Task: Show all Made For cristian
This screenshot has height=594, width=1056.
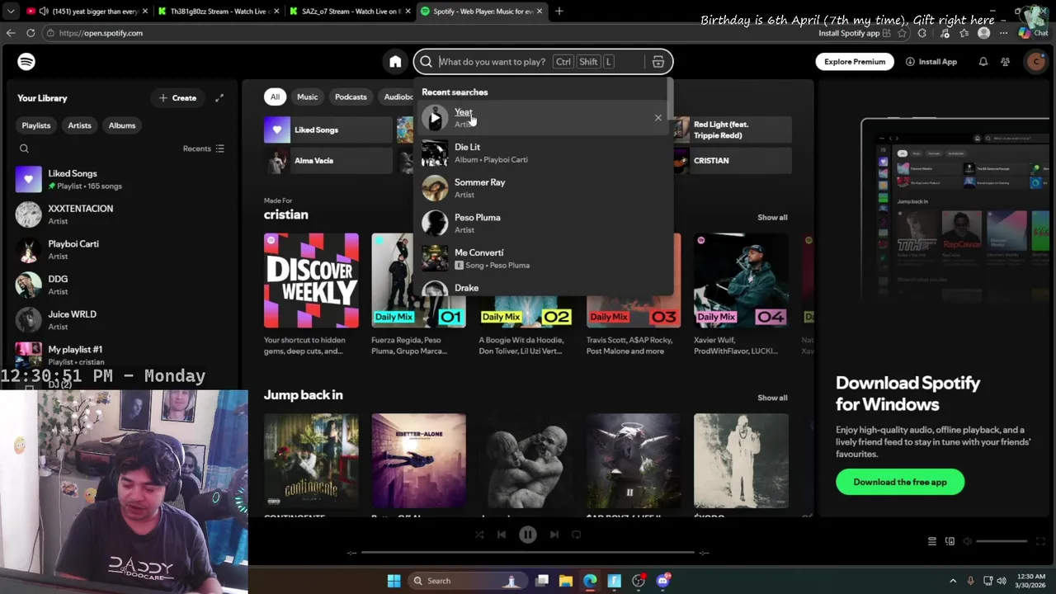Action: coord(772,218)
